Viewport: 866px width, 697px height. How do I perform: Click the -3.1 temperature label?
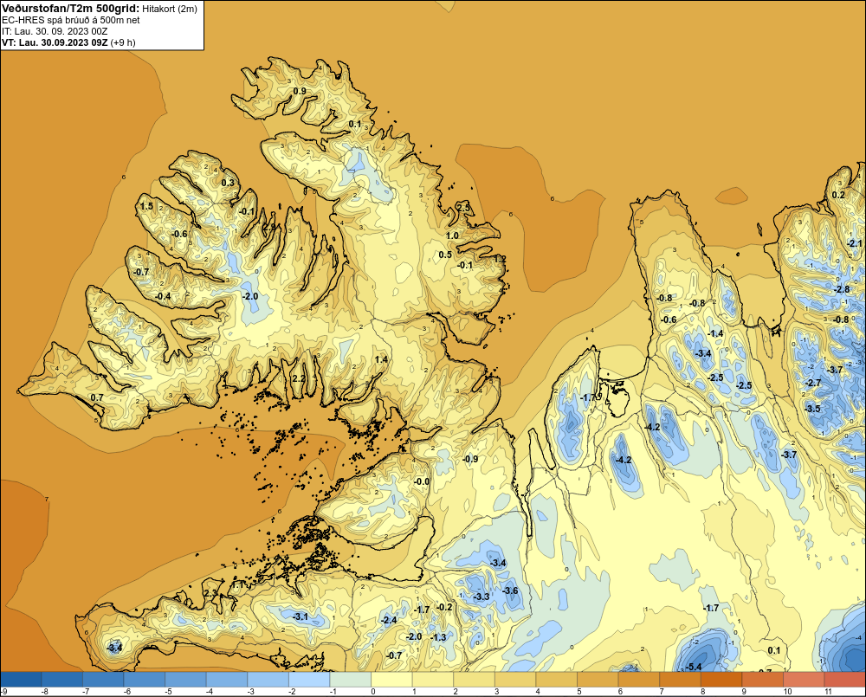tap(300, 616)
